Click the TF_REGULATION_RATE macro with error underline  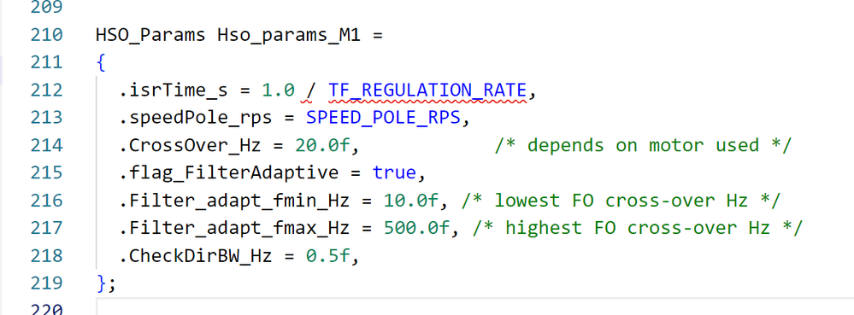[427, 91]
